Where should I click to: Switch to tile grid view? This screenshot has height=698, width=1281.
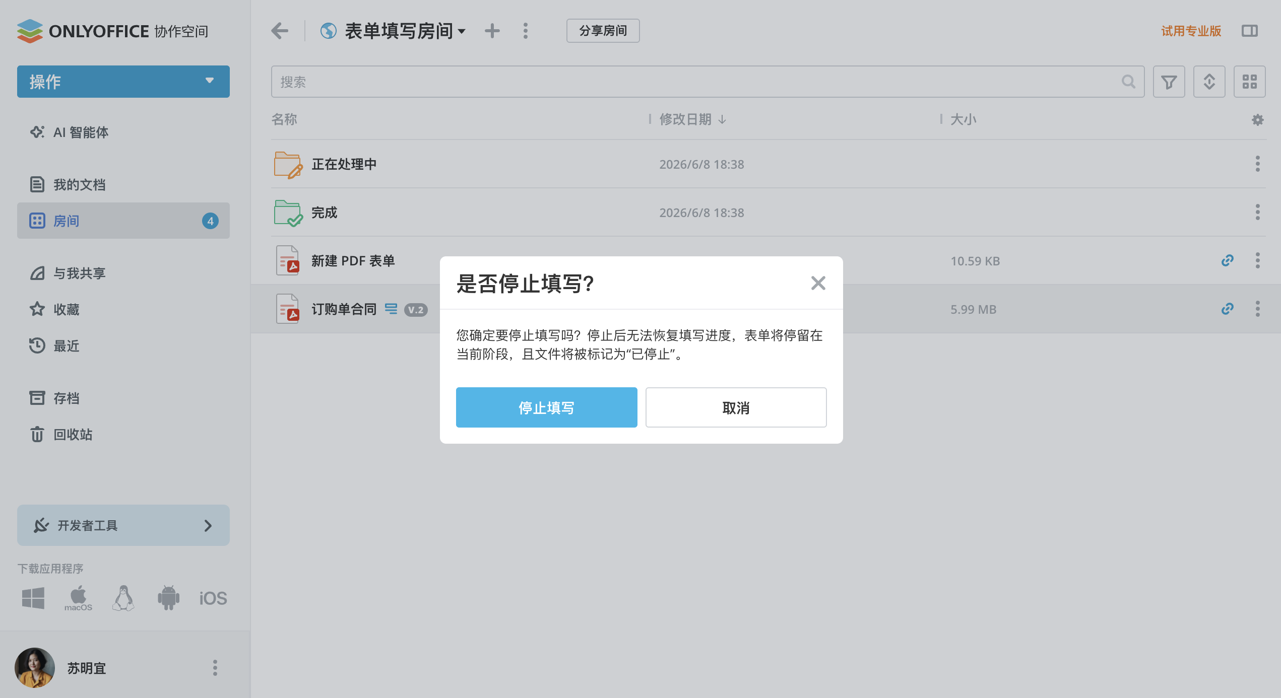pyautogui.click(x=1249, y=82)
